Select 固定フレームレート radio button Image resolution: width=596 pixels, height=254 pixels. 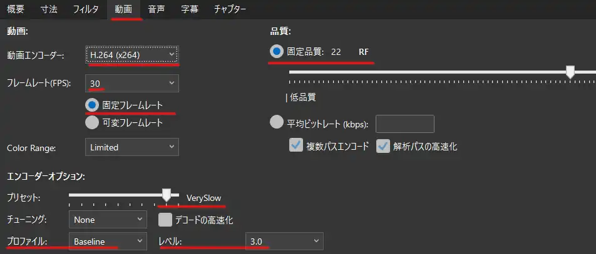click(92, 105)
